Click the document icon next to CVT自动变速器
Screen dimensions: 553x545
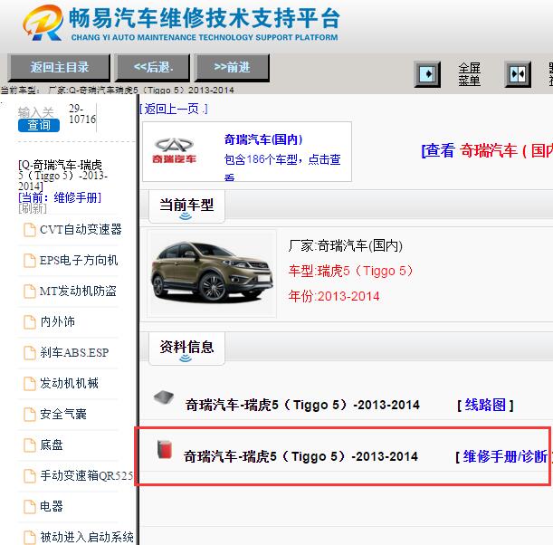[x=30, y=230]
